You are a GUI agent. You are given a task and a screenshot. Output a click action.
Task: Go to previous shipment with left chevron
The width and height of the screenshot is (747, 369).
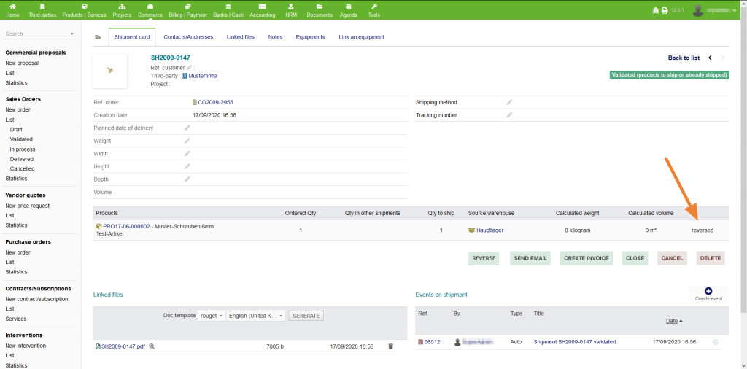tap(710, 58)
